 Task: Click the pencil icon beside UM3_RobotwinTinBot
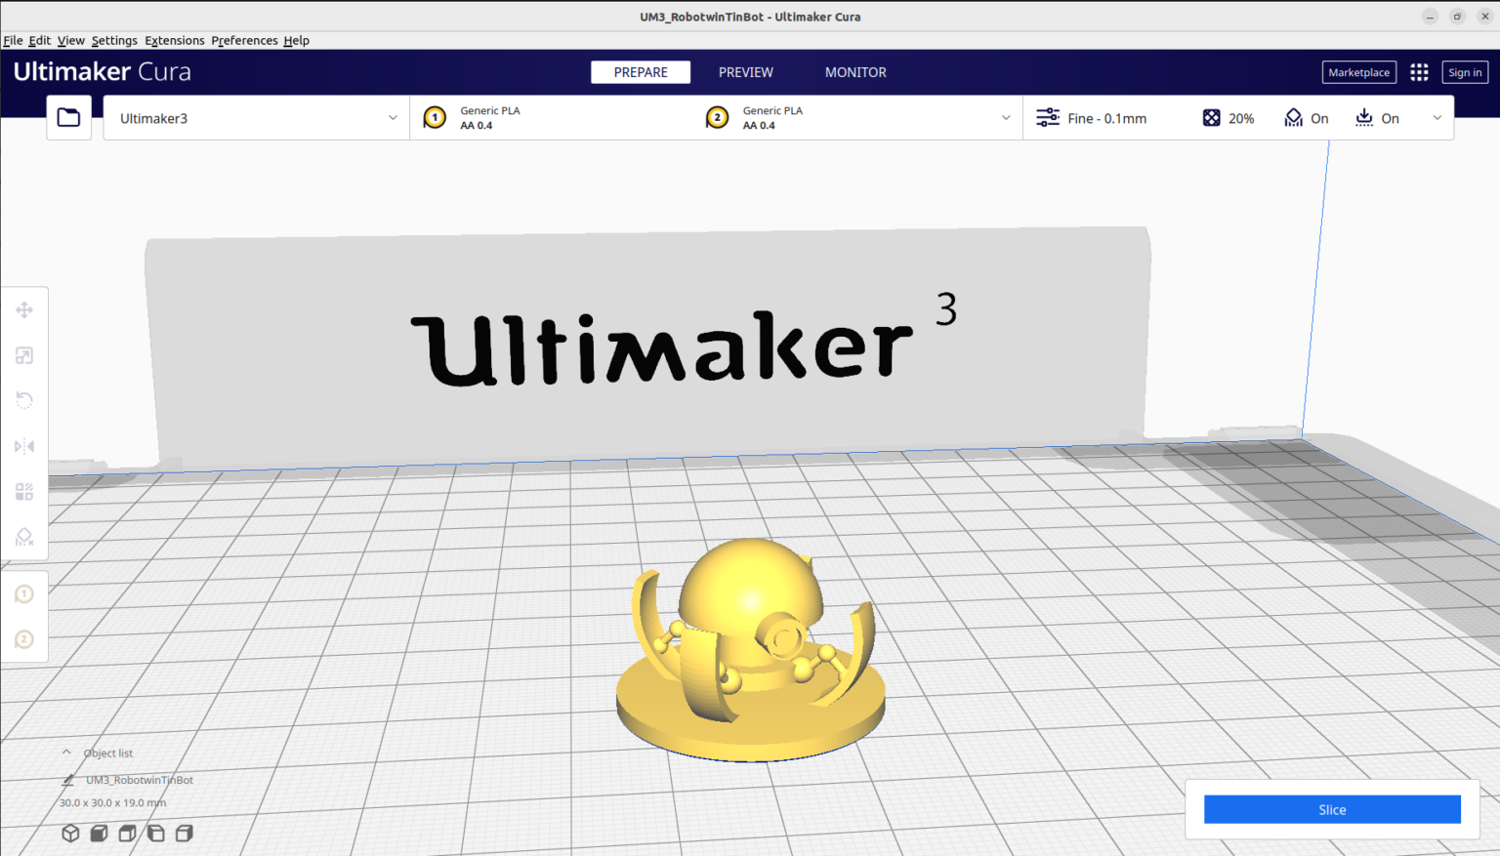68,780
